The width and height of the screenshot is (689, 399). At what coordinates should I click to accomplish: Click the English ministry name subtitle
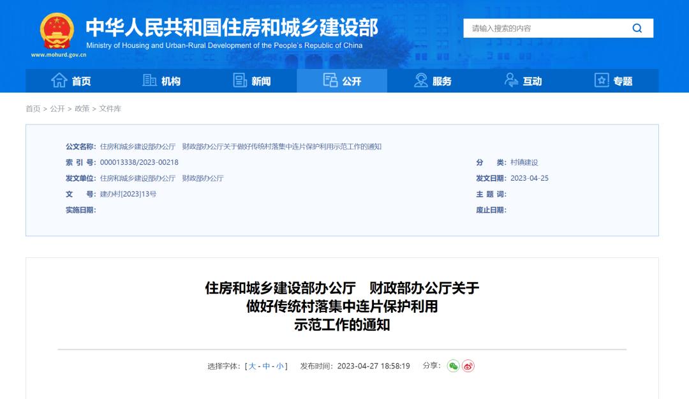[224, 45]
